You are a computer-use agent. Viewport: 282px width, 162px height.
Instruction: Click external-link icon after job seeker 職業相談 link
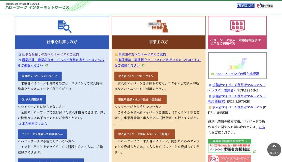point(46,66)
